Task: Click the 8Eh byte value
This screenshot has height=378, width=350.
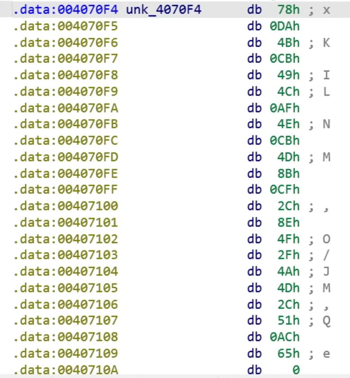Action: [288, 222]
